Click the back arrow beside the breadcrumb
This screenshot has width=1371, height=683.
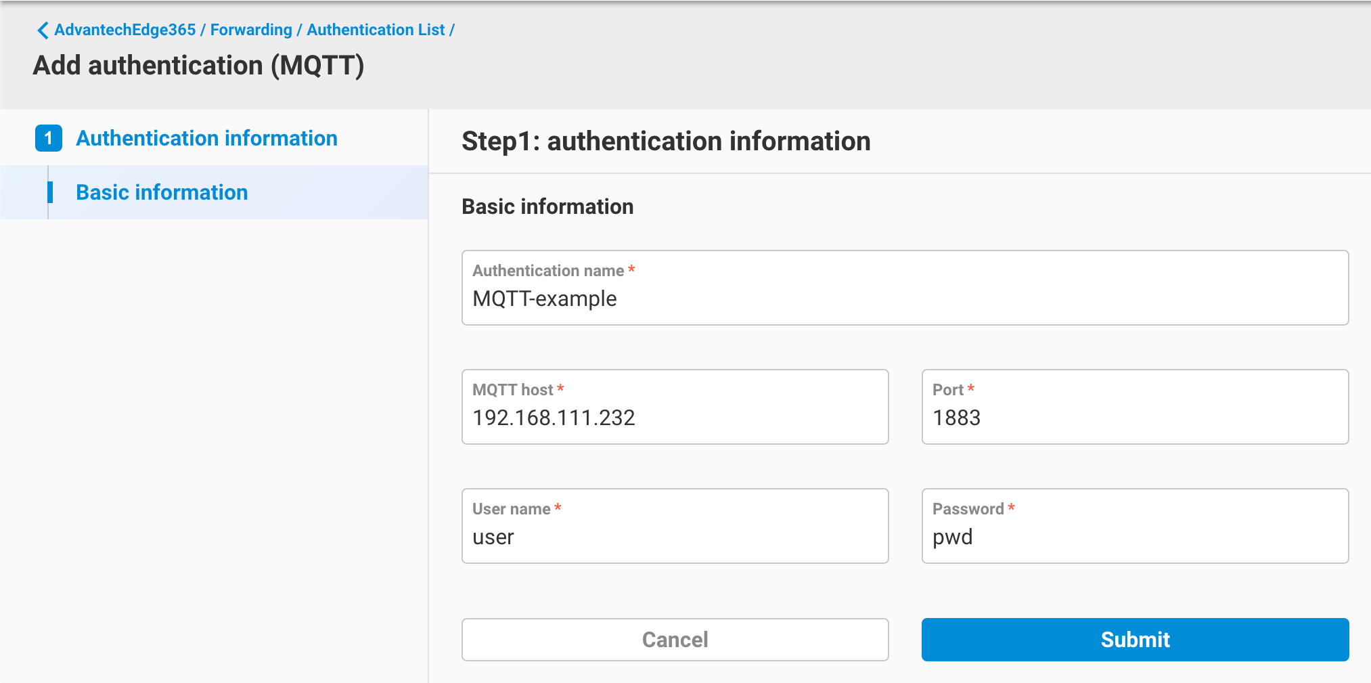42,30
